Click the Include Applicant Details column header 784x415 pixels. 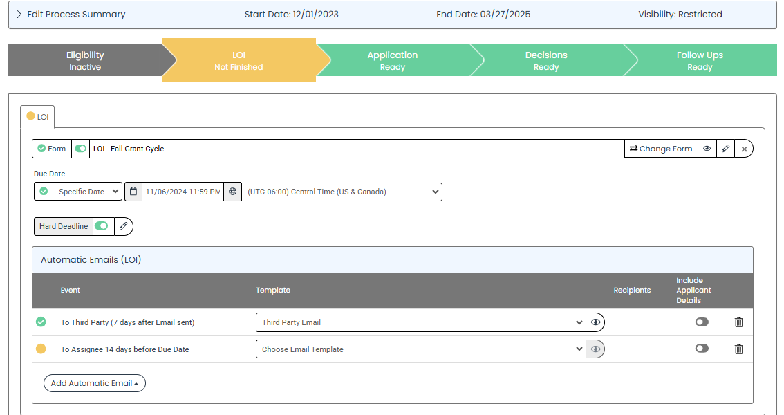(x=693, y=290)
